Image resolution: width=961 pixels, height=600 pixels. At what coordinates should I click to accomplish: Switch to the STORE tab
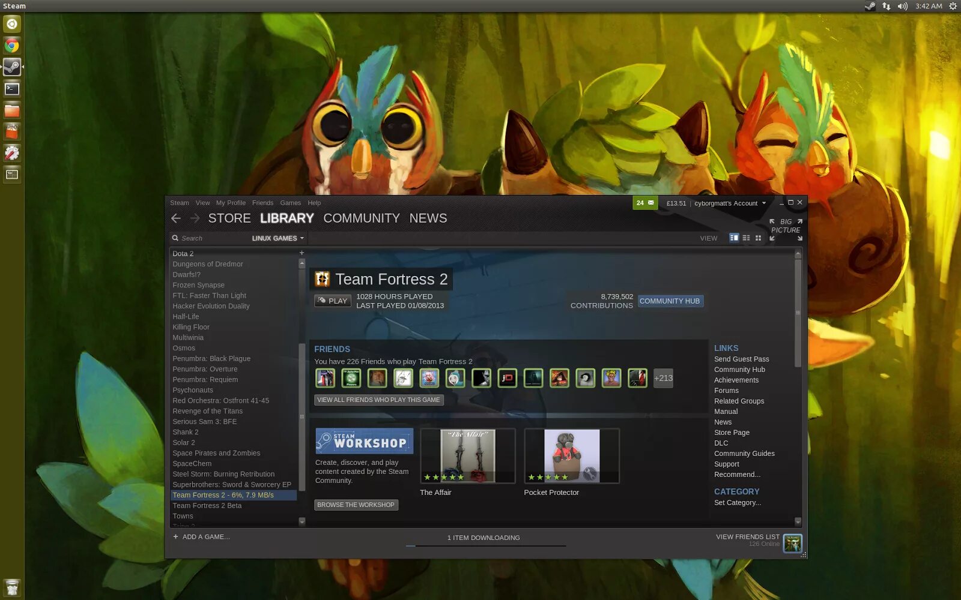[x=229, y=218]
